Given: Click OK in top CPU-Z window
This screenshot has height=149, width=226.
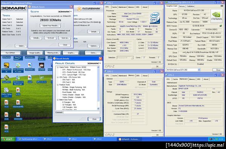Looking at the screenshot, I should [157, 66].
